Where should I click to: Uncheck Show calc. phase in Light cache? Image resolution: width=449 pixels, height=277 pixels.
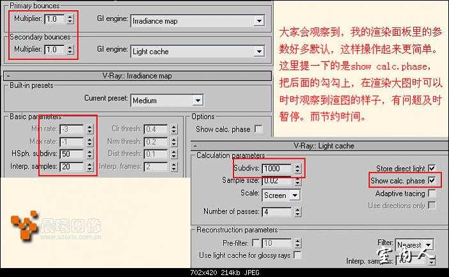432,180
